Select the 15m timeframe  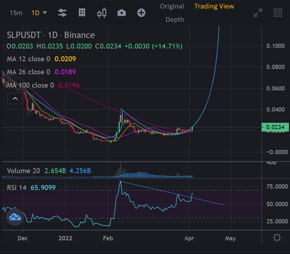pyautogui.click(x=16, y=13)
